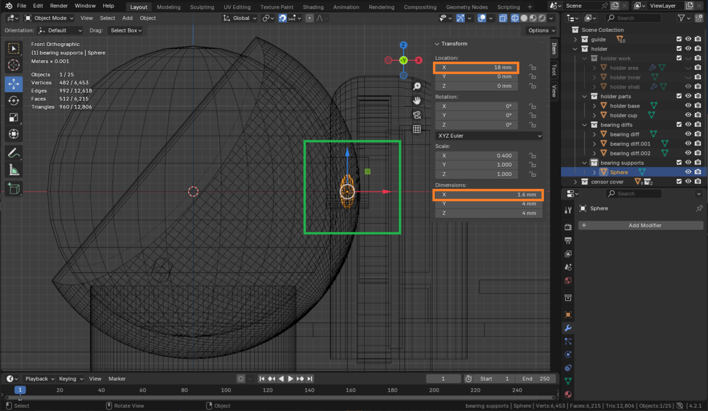Activate the Rotate tool
This screenshot has height=411, width=708.
pos(14,101)
